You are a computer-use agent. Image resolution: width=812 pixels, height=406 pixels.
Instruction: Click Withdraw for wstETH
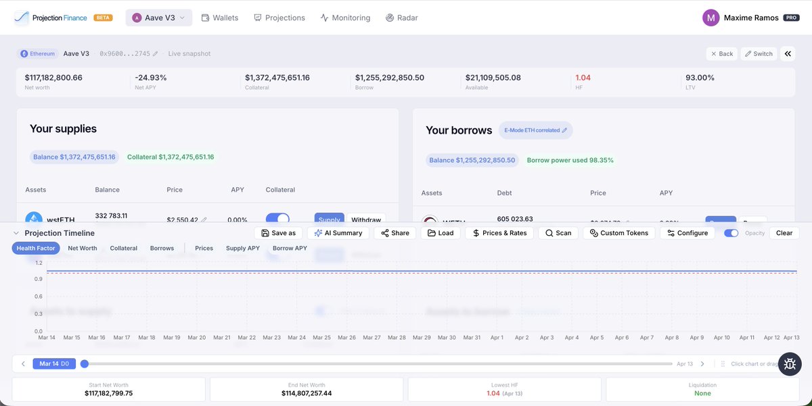[366, 220]
